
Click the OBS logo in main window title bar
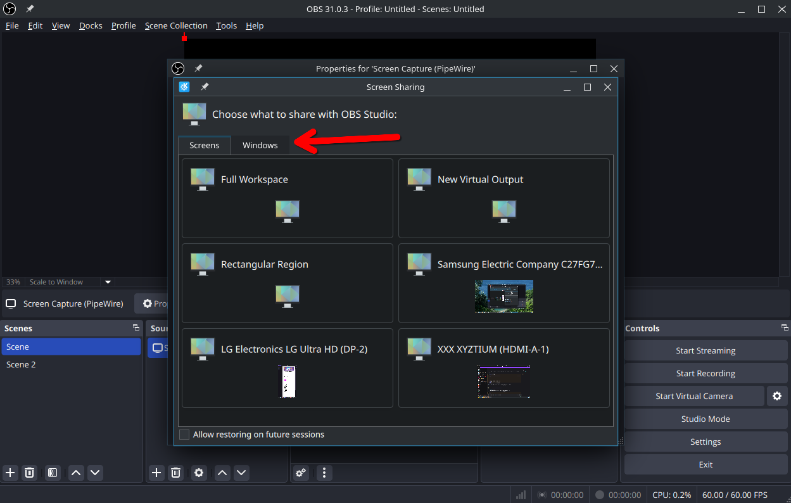pyautogui.click(x=9, y=10)
